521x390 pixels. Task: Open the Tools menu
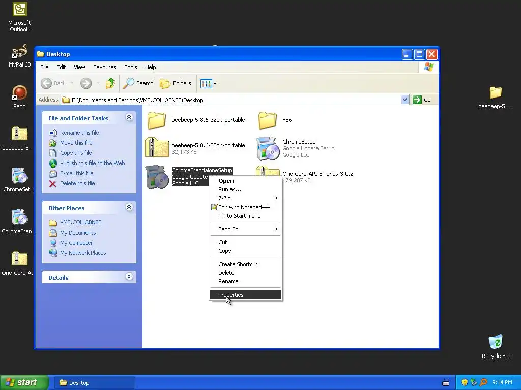(131, 67)
